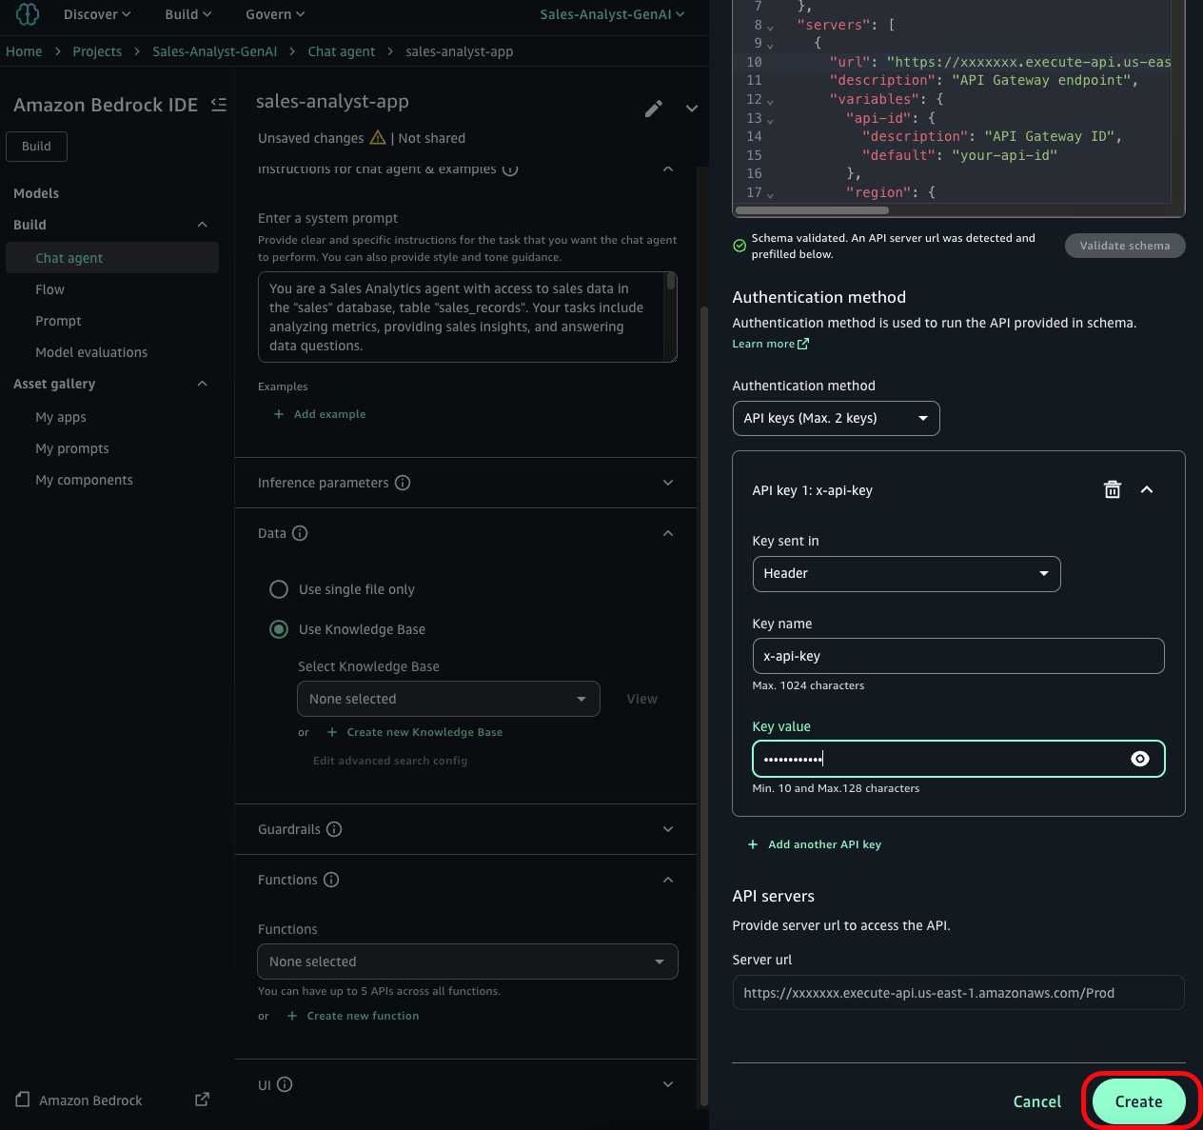Image resolution: width=1203 pixels, height=1130 pixels.
Task: Open the Sales-Analyst-GenAI project dropdown
Action: [x=612, y=14]
